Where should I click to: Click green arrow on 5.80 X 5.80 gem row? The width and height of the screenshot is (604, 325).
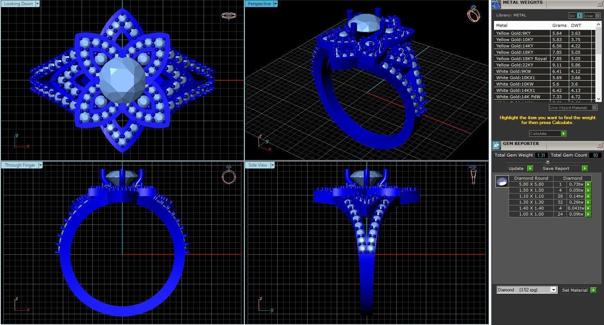[x=588, y=184]
